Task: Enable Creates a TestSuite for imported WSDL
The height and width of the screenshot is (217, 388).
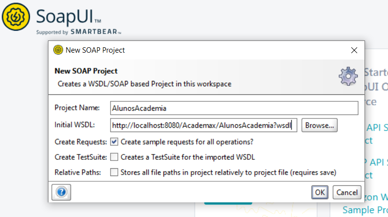Action: 114,157
